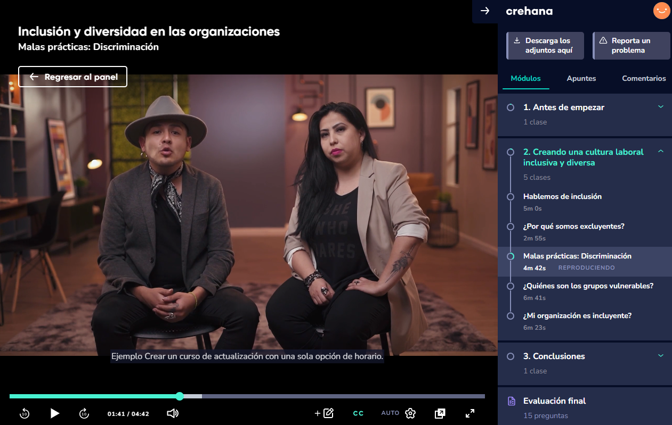This screenshot has height=425, width=672.
Task: Collapse the sidebar with the arrow icon
Action: 485,11
